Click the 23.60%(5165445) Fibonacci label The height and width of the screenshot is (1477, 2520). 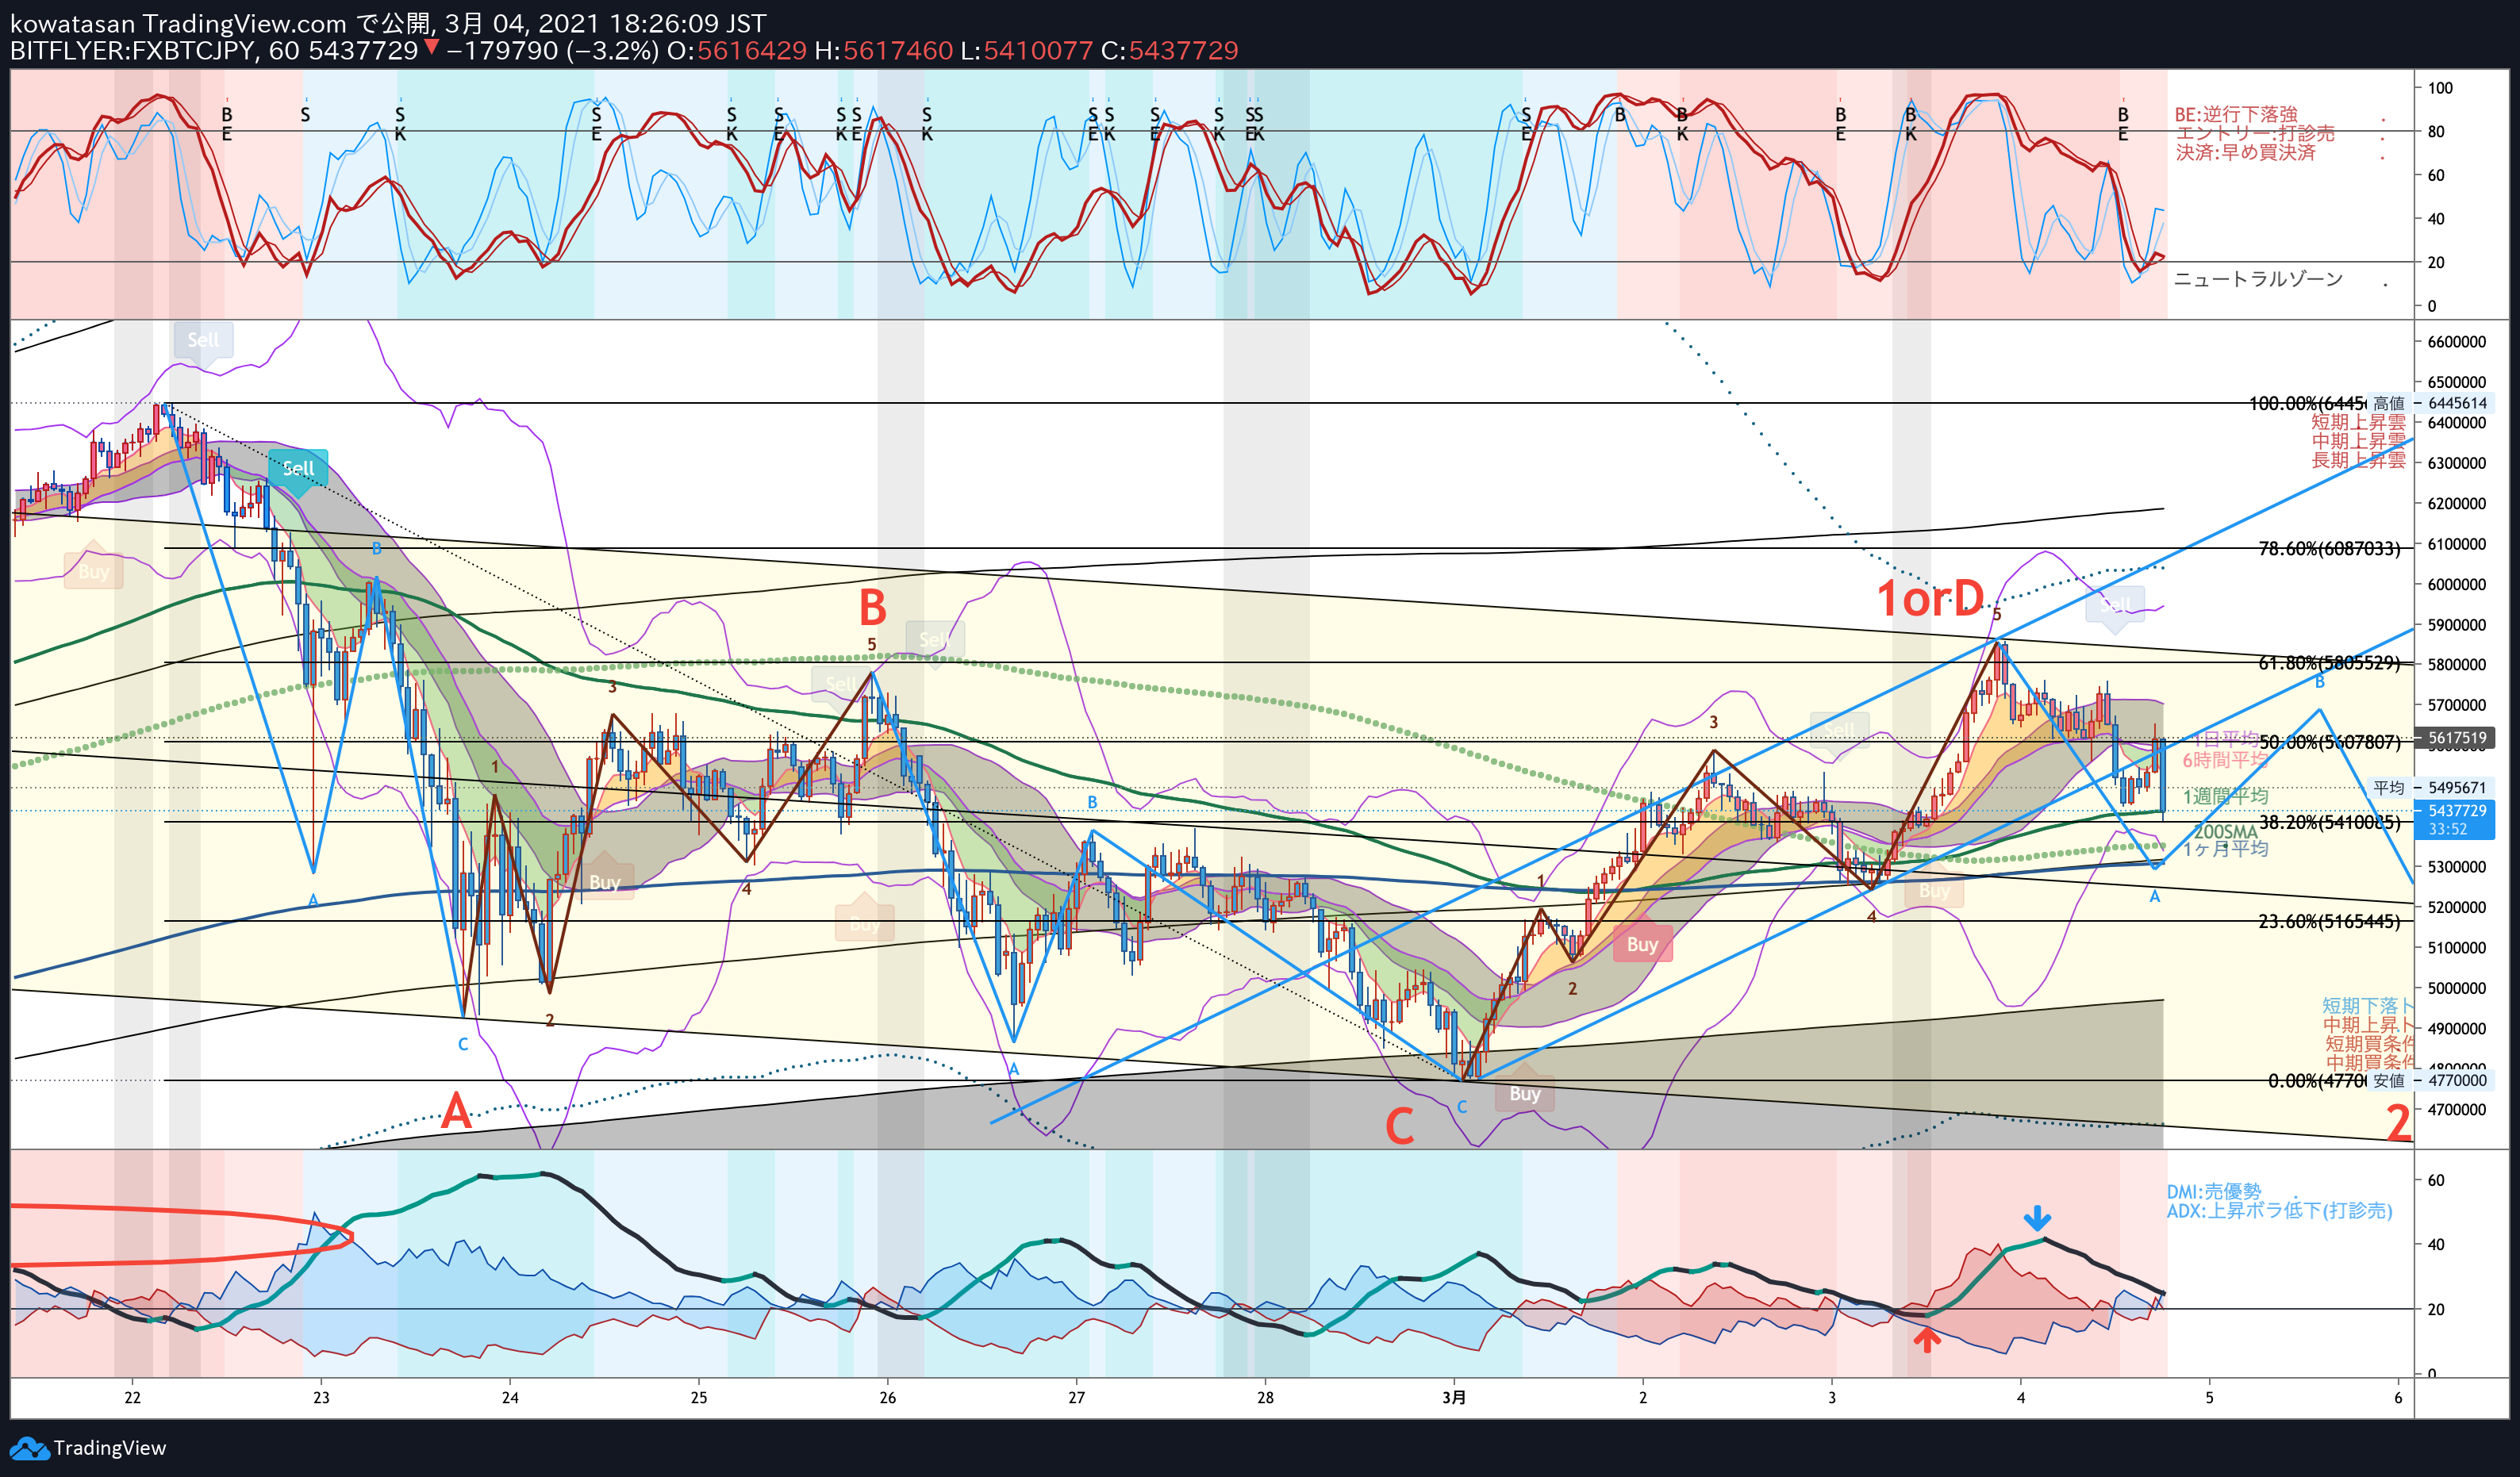2329,921
